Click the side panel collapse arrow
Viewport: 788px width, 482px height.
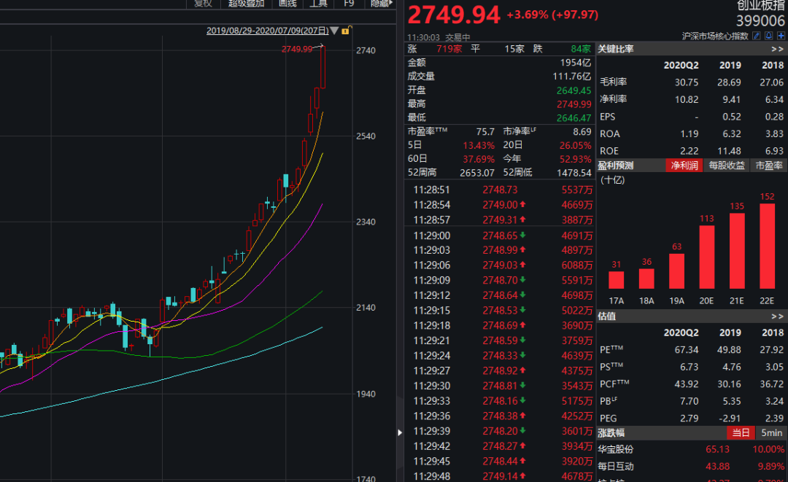point(400,432)
